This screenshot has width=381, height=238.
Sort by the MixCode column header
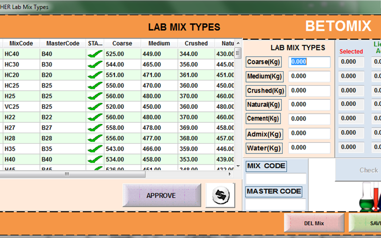point(21,43)
